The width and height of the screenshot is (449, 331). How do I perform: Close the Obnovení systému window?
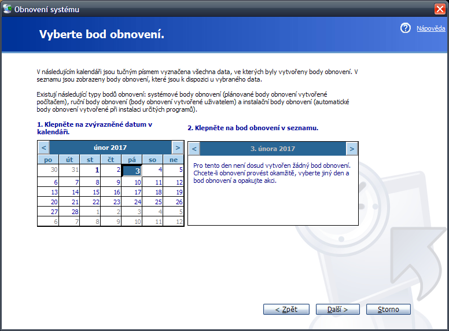(440, 9)
